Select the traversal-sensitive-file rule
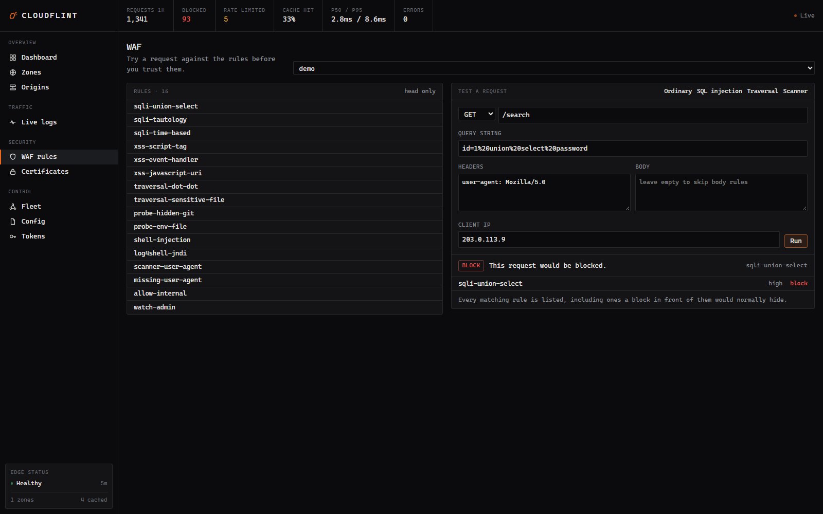 pyautogui.click(x=284, y=200)
